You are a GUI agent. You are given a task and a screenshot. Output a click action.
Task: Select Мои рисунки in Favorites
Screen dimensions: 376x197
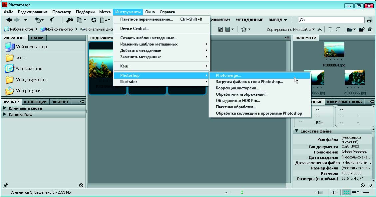click(x=23, y=91)
